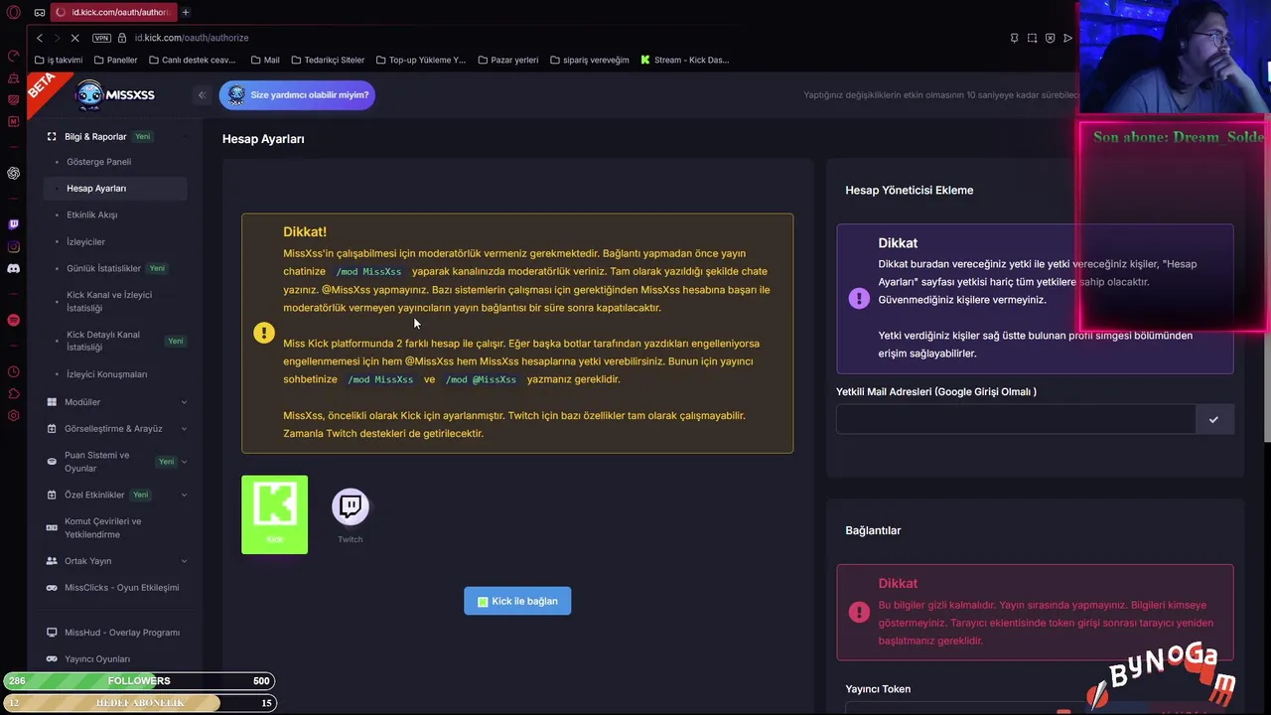Expand the Modüller menu section
This screenshot has width=1271, height=715.
click(118, 402)
